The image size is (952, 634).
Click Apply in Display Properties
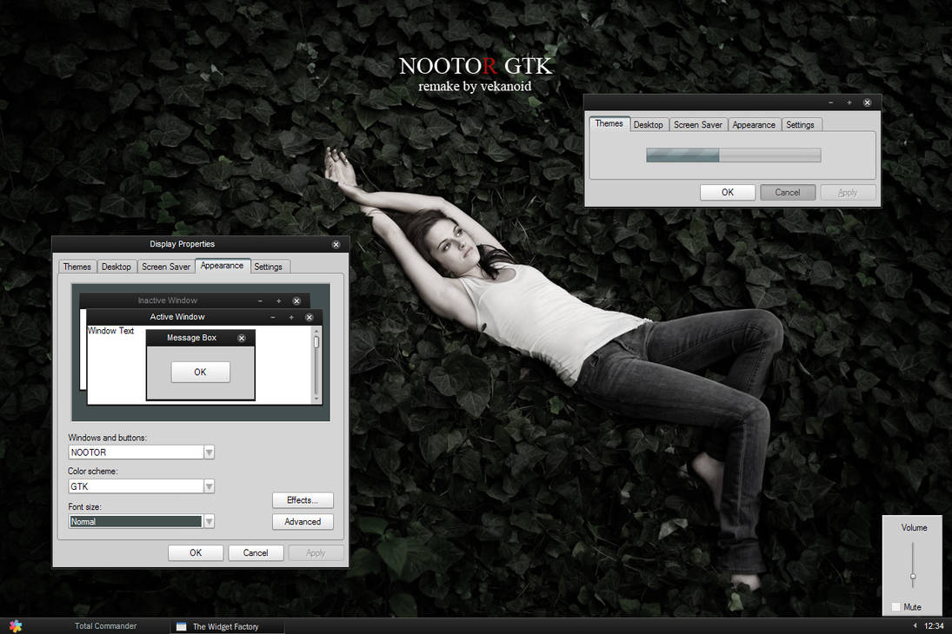tap(316, 552)
